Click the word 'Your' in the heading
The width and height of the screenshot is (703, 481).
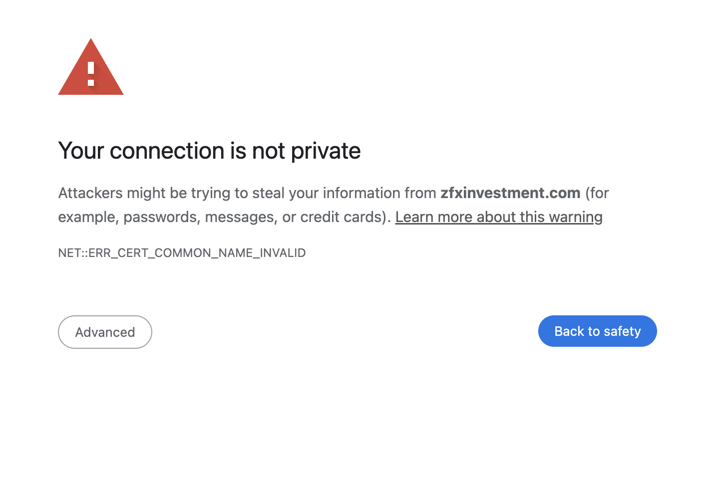pyautogui.click(x=80, y=151)
